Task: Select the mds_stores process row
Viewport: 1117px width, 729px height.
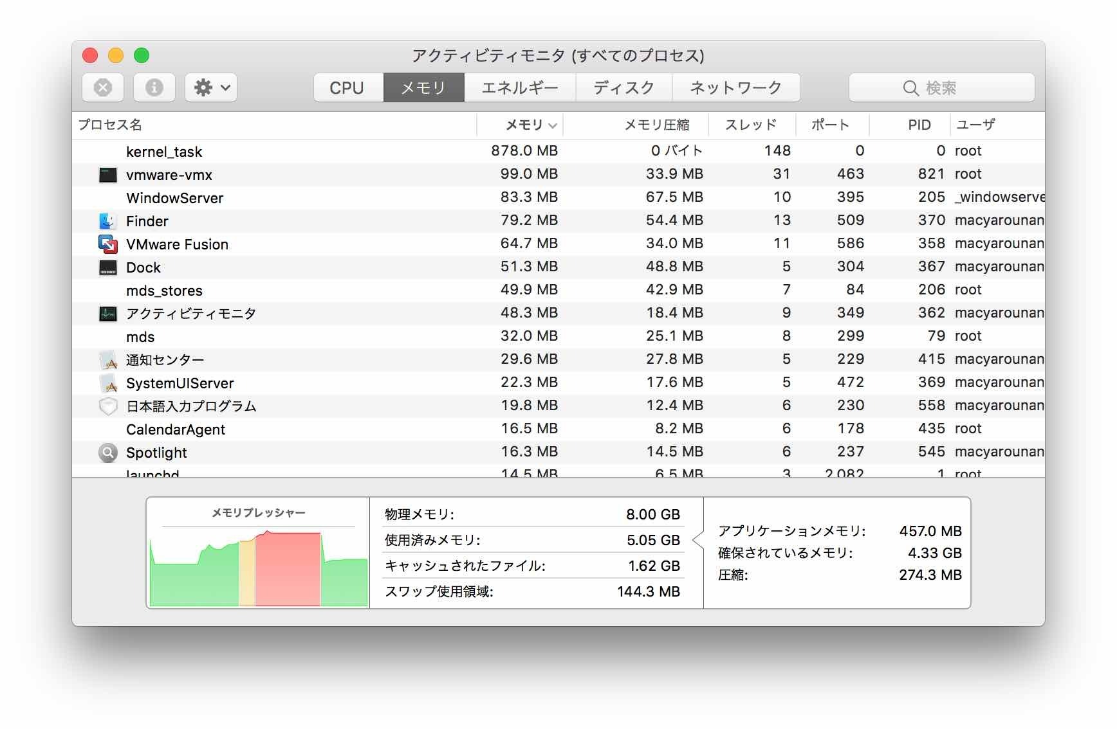Action: (x=558, y=290)
